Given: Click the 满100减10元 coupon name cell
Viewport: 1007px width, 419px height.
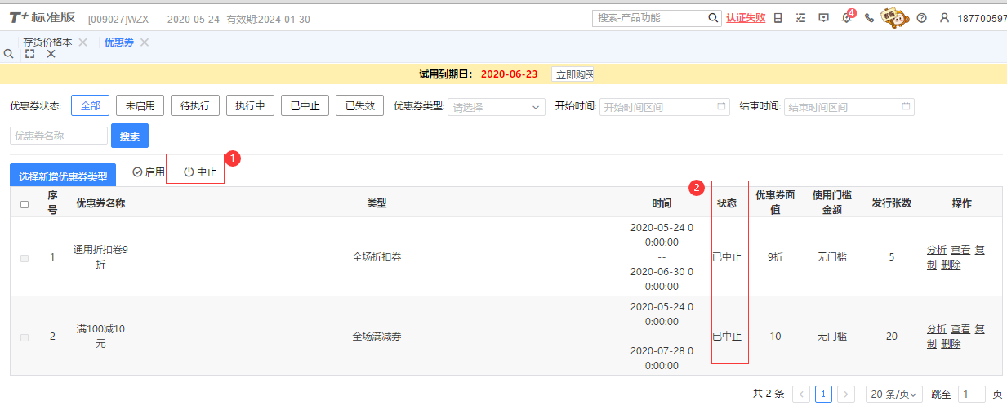Looking at the screenshot, I should tap(100, 337).
